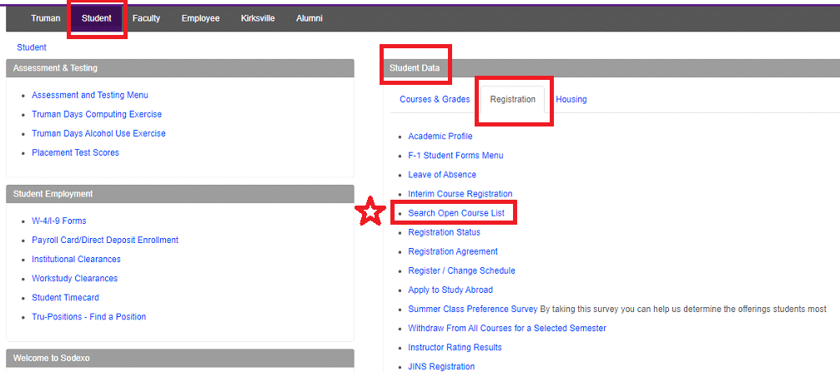Click the Student Data panel header
840x372 pixels.
point(611,68)
